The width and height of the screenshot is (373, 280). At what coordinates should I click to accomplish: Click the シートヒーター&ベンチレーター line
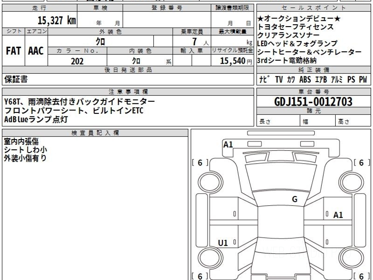tap(310, 52)
